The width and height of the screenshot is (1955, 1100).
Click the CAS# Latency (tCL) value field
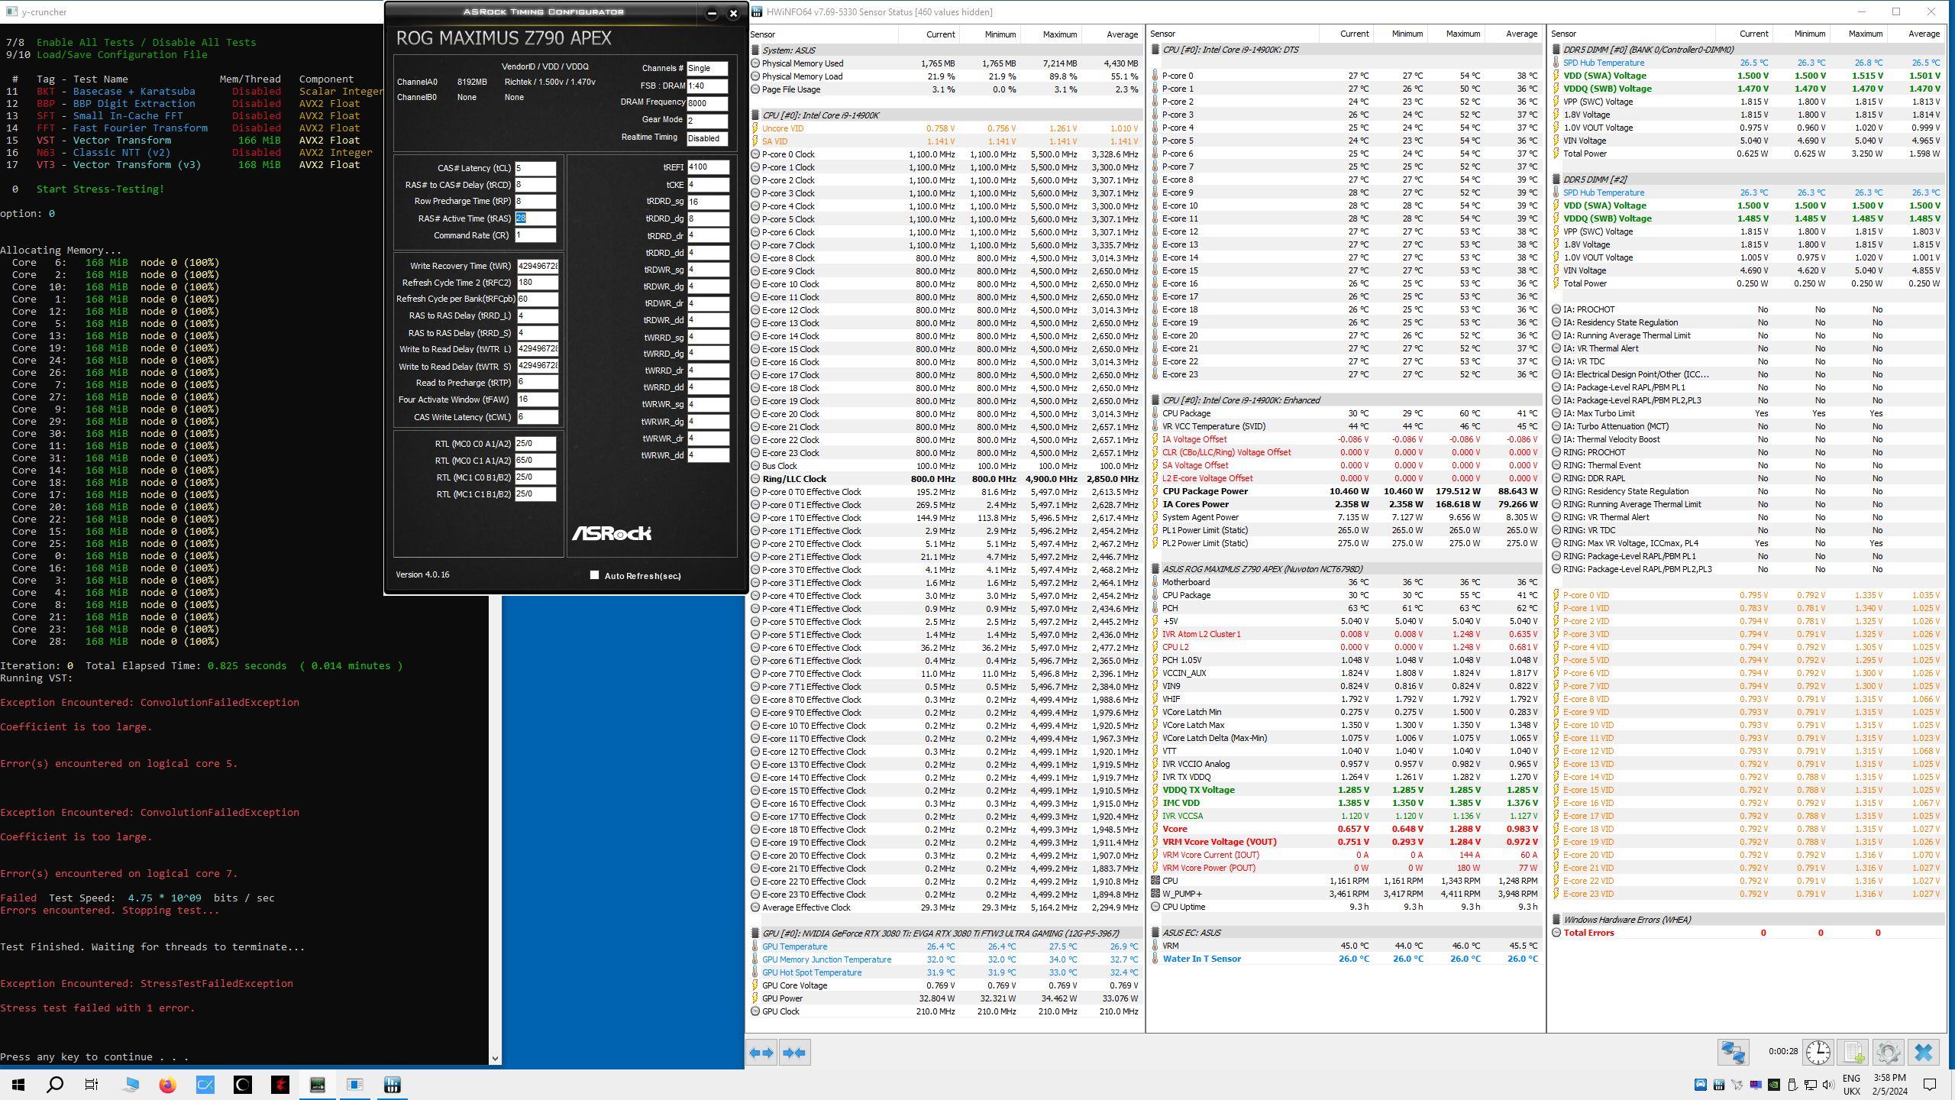pos(535,168)
